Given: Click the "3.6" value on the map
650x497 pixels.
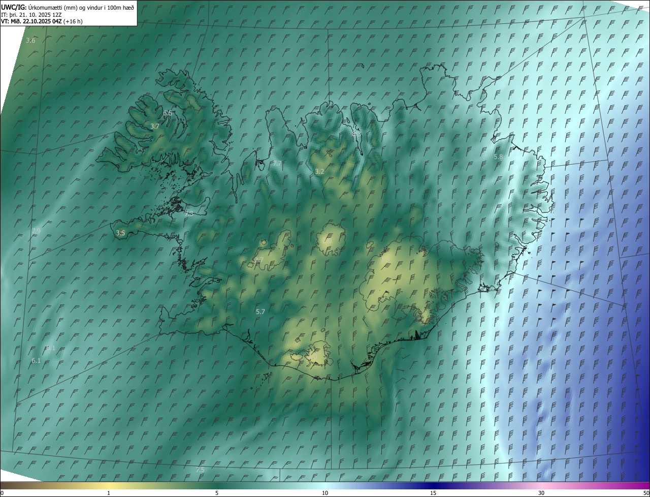Looking at the screenshot, I should 30,40.
